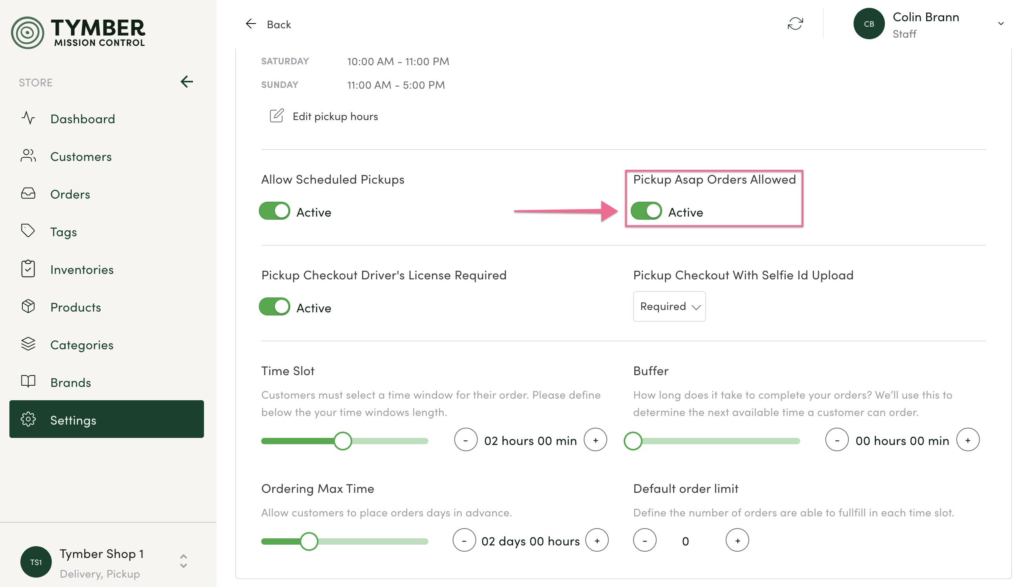1023x587 pixels.
Task: Click the TS1 store avatar
Action: (36, 563)
